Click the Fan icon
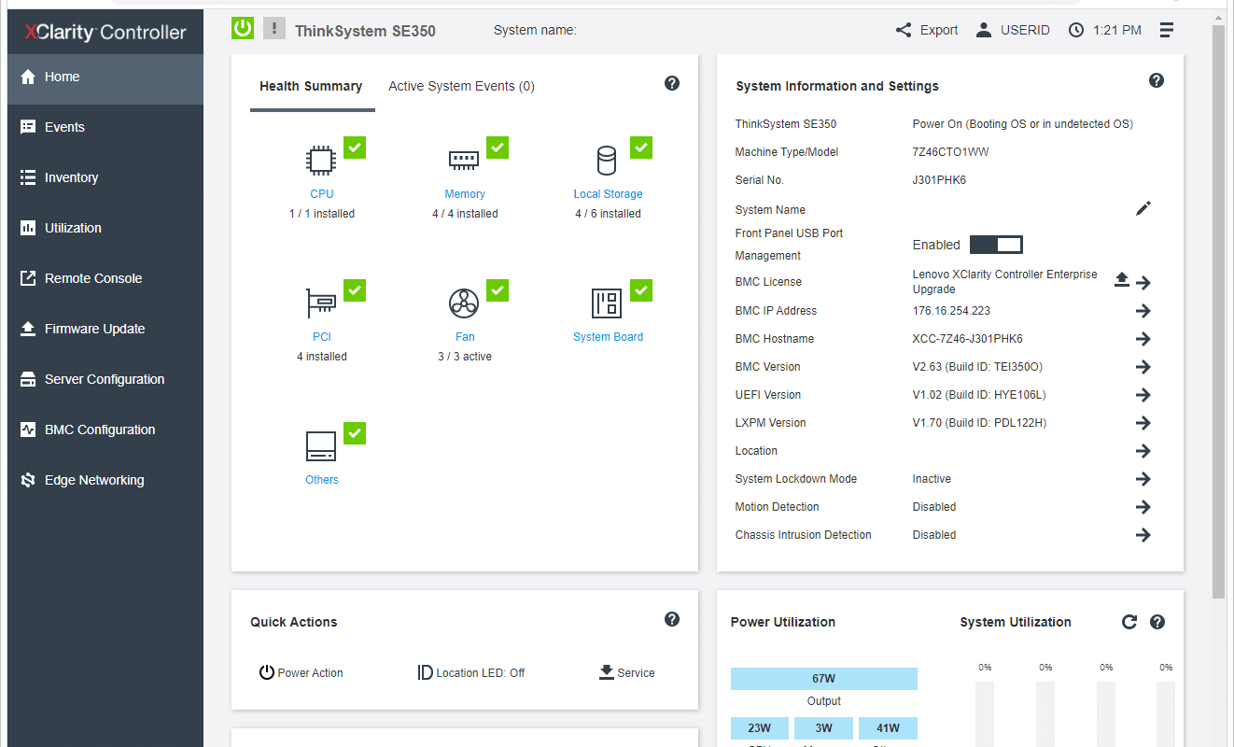1234x747 pixels. [464, 303]
